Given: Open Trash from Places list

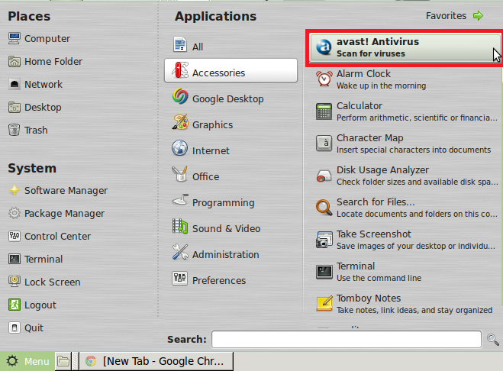Looking at the screenshot, I should click(28, 130).
